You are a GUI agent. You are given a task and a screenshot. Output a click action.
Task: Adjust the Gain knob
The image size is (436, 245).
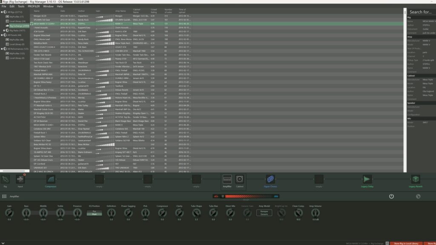click(x=9, y=213)
